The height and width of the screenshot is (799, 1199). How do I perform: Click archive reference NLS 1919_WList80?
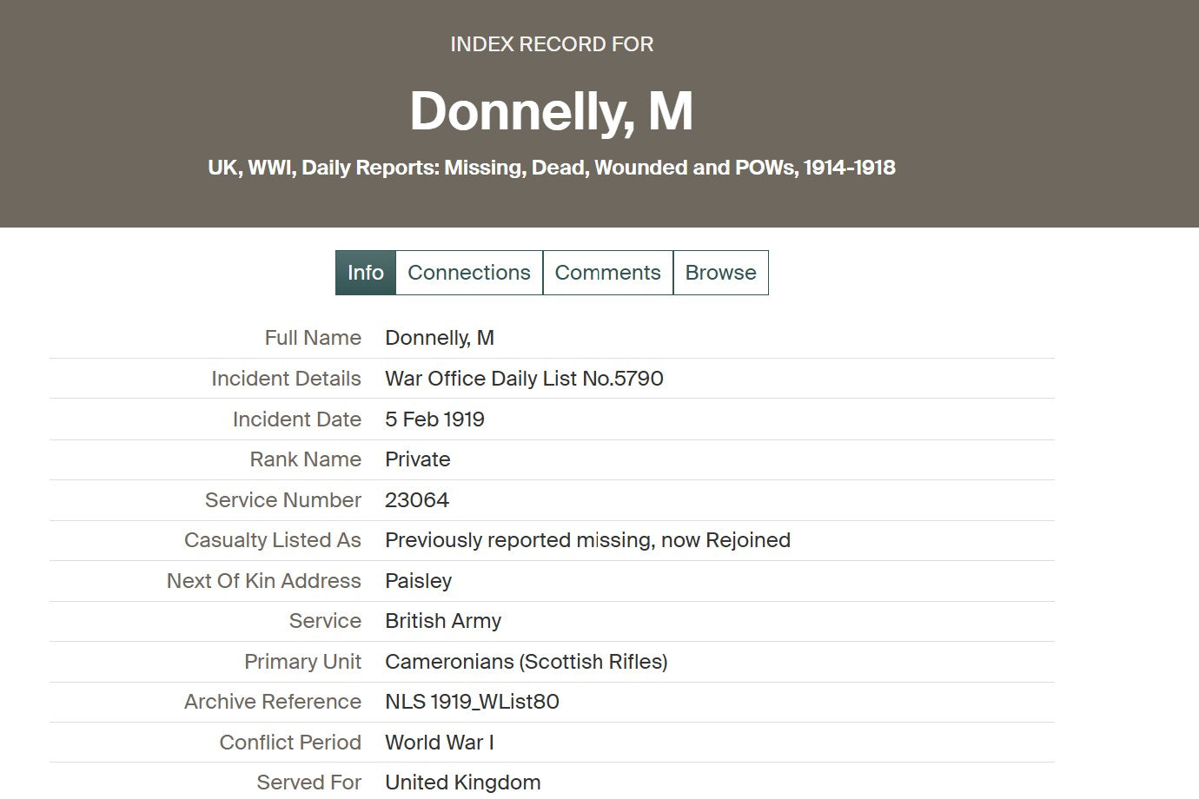(472, 702)
